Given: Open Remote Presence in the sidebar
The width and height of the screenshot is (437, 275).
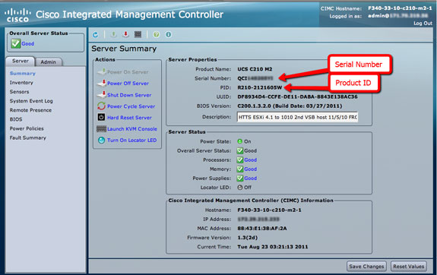Looking at the screenshot, I should pos(30,110).
